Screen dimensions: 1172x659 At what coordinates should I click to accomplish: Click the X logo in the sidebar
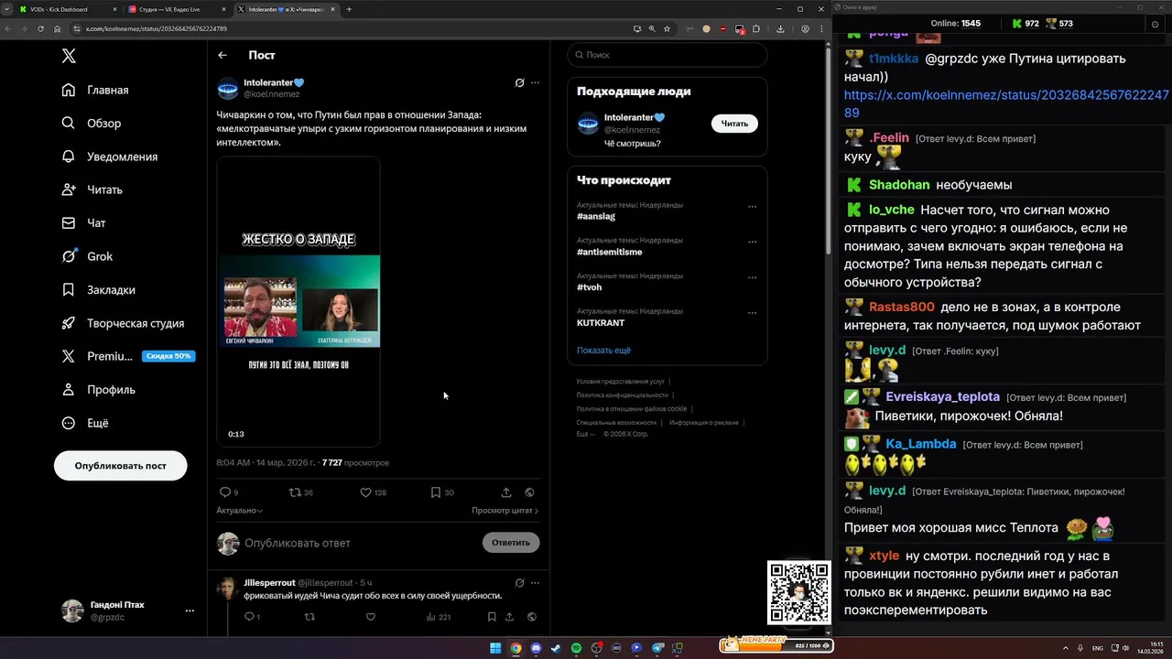click(69, 56)
